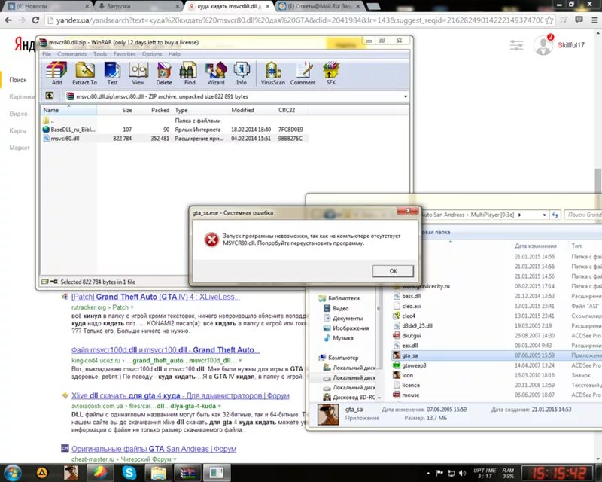
Task: Click Explorer search field
Action: coord(582,215)
